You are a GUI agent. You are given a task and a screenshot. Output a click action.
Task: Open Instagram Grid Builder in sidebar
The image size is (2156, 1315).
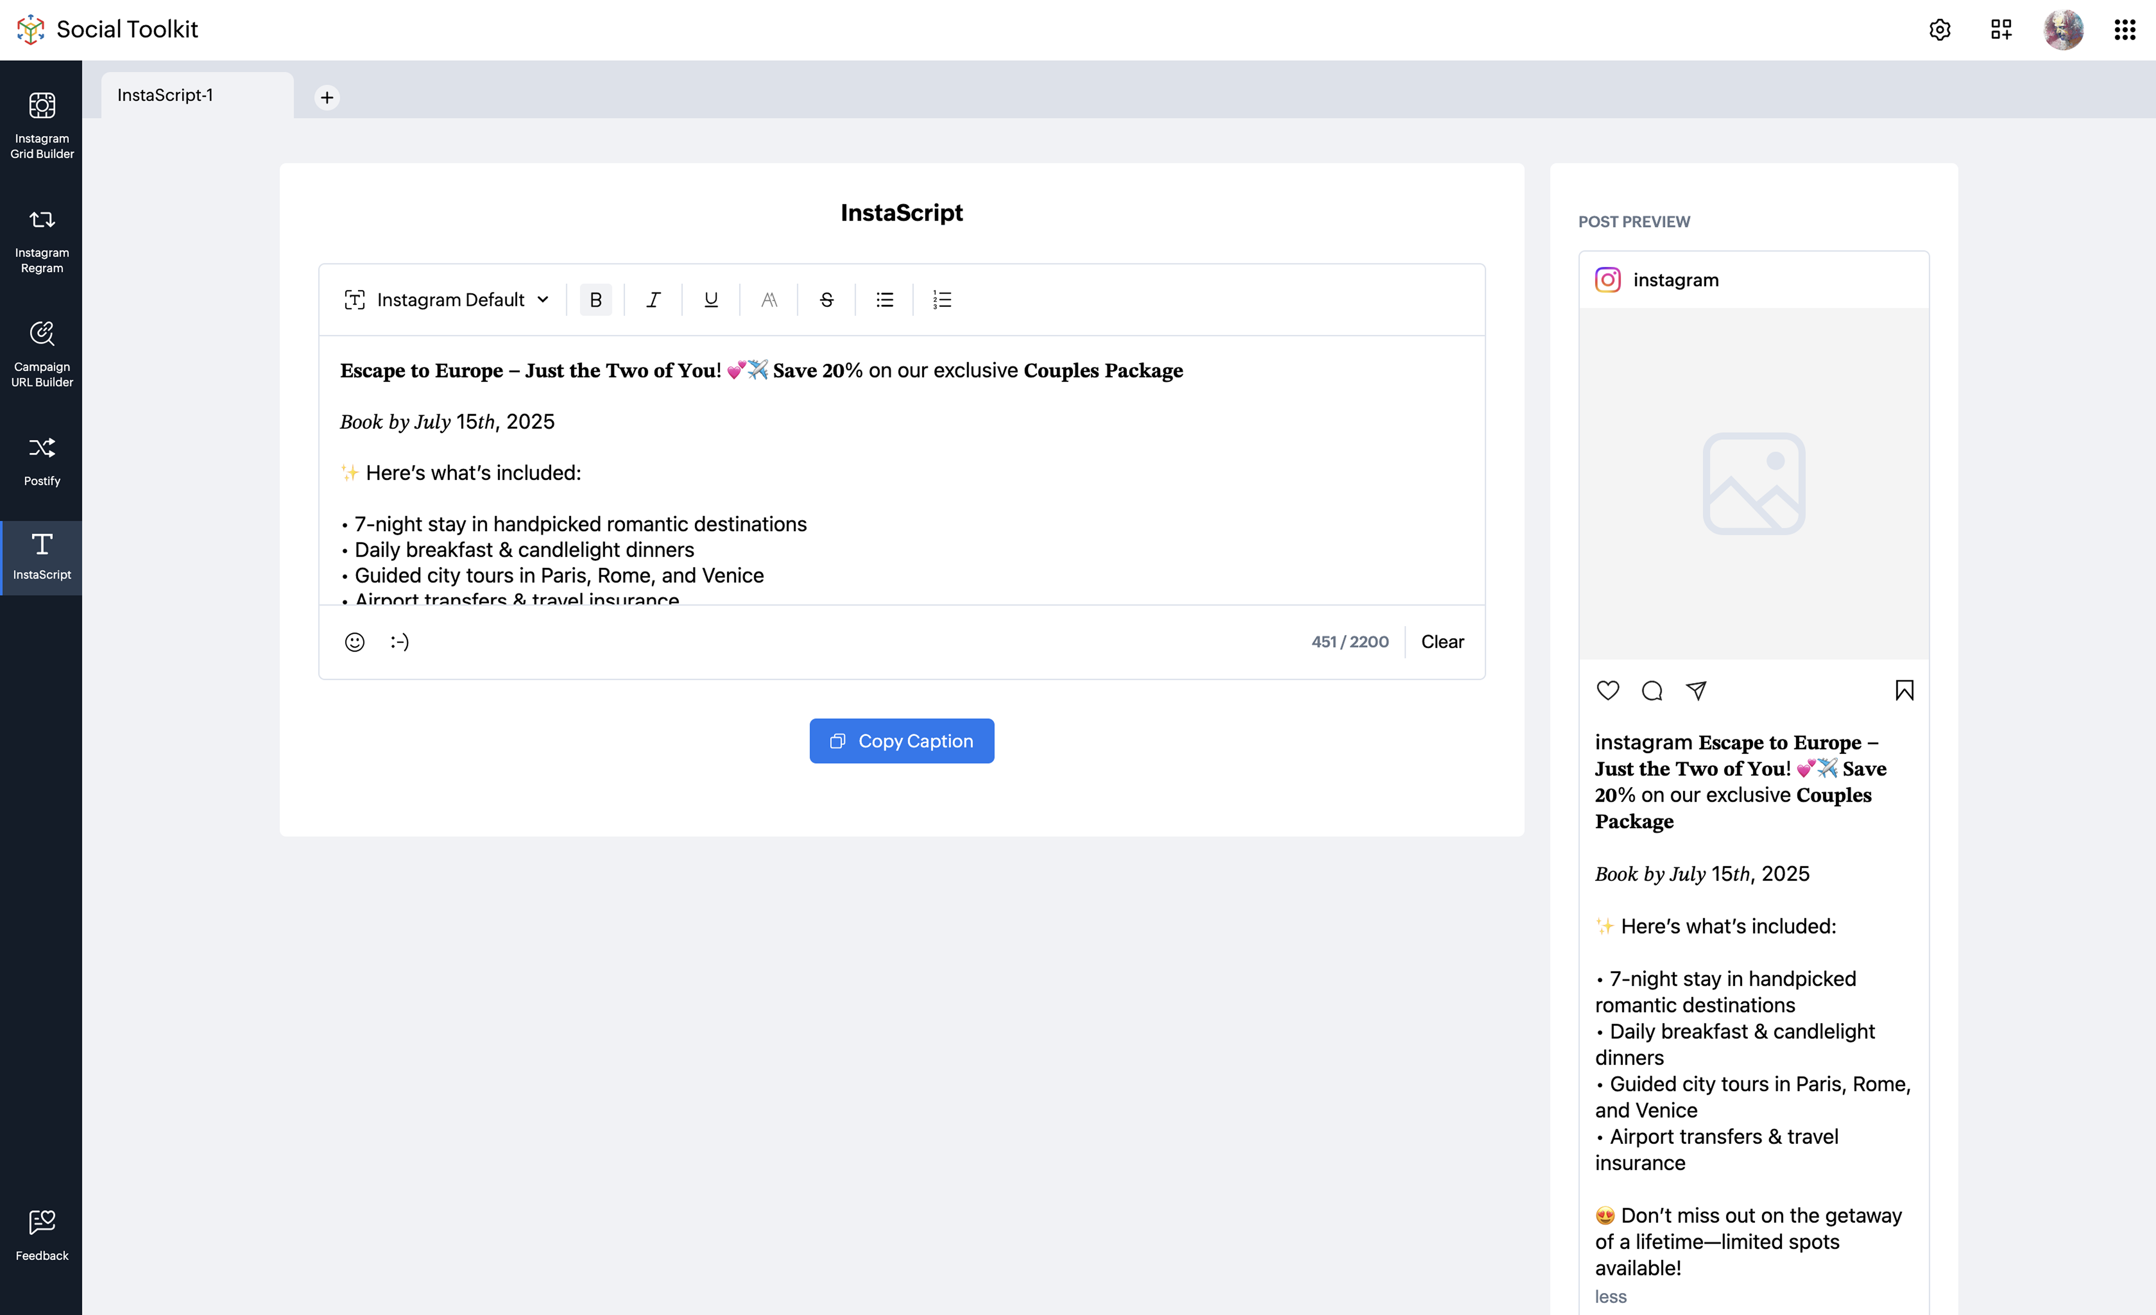(41, 124)
